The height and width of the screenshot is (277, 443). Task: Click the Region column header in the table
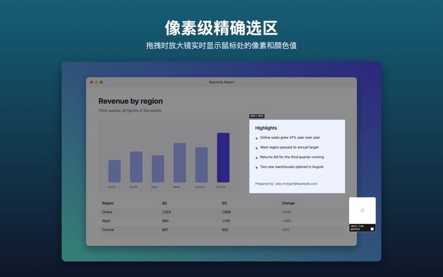(108, 203)
